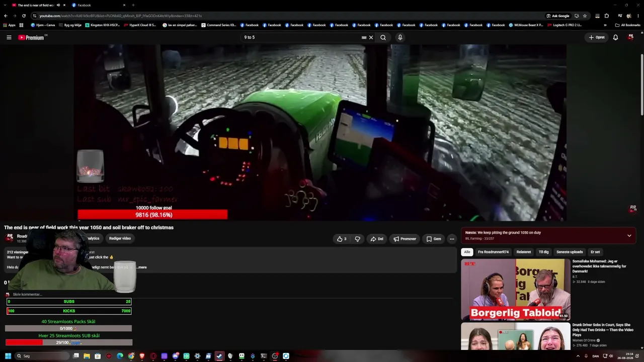The height and width of the screenshot is (362, 644).
Task: Show hidden system tray icons
Action: pyautogui.click(x=578, y=356)
